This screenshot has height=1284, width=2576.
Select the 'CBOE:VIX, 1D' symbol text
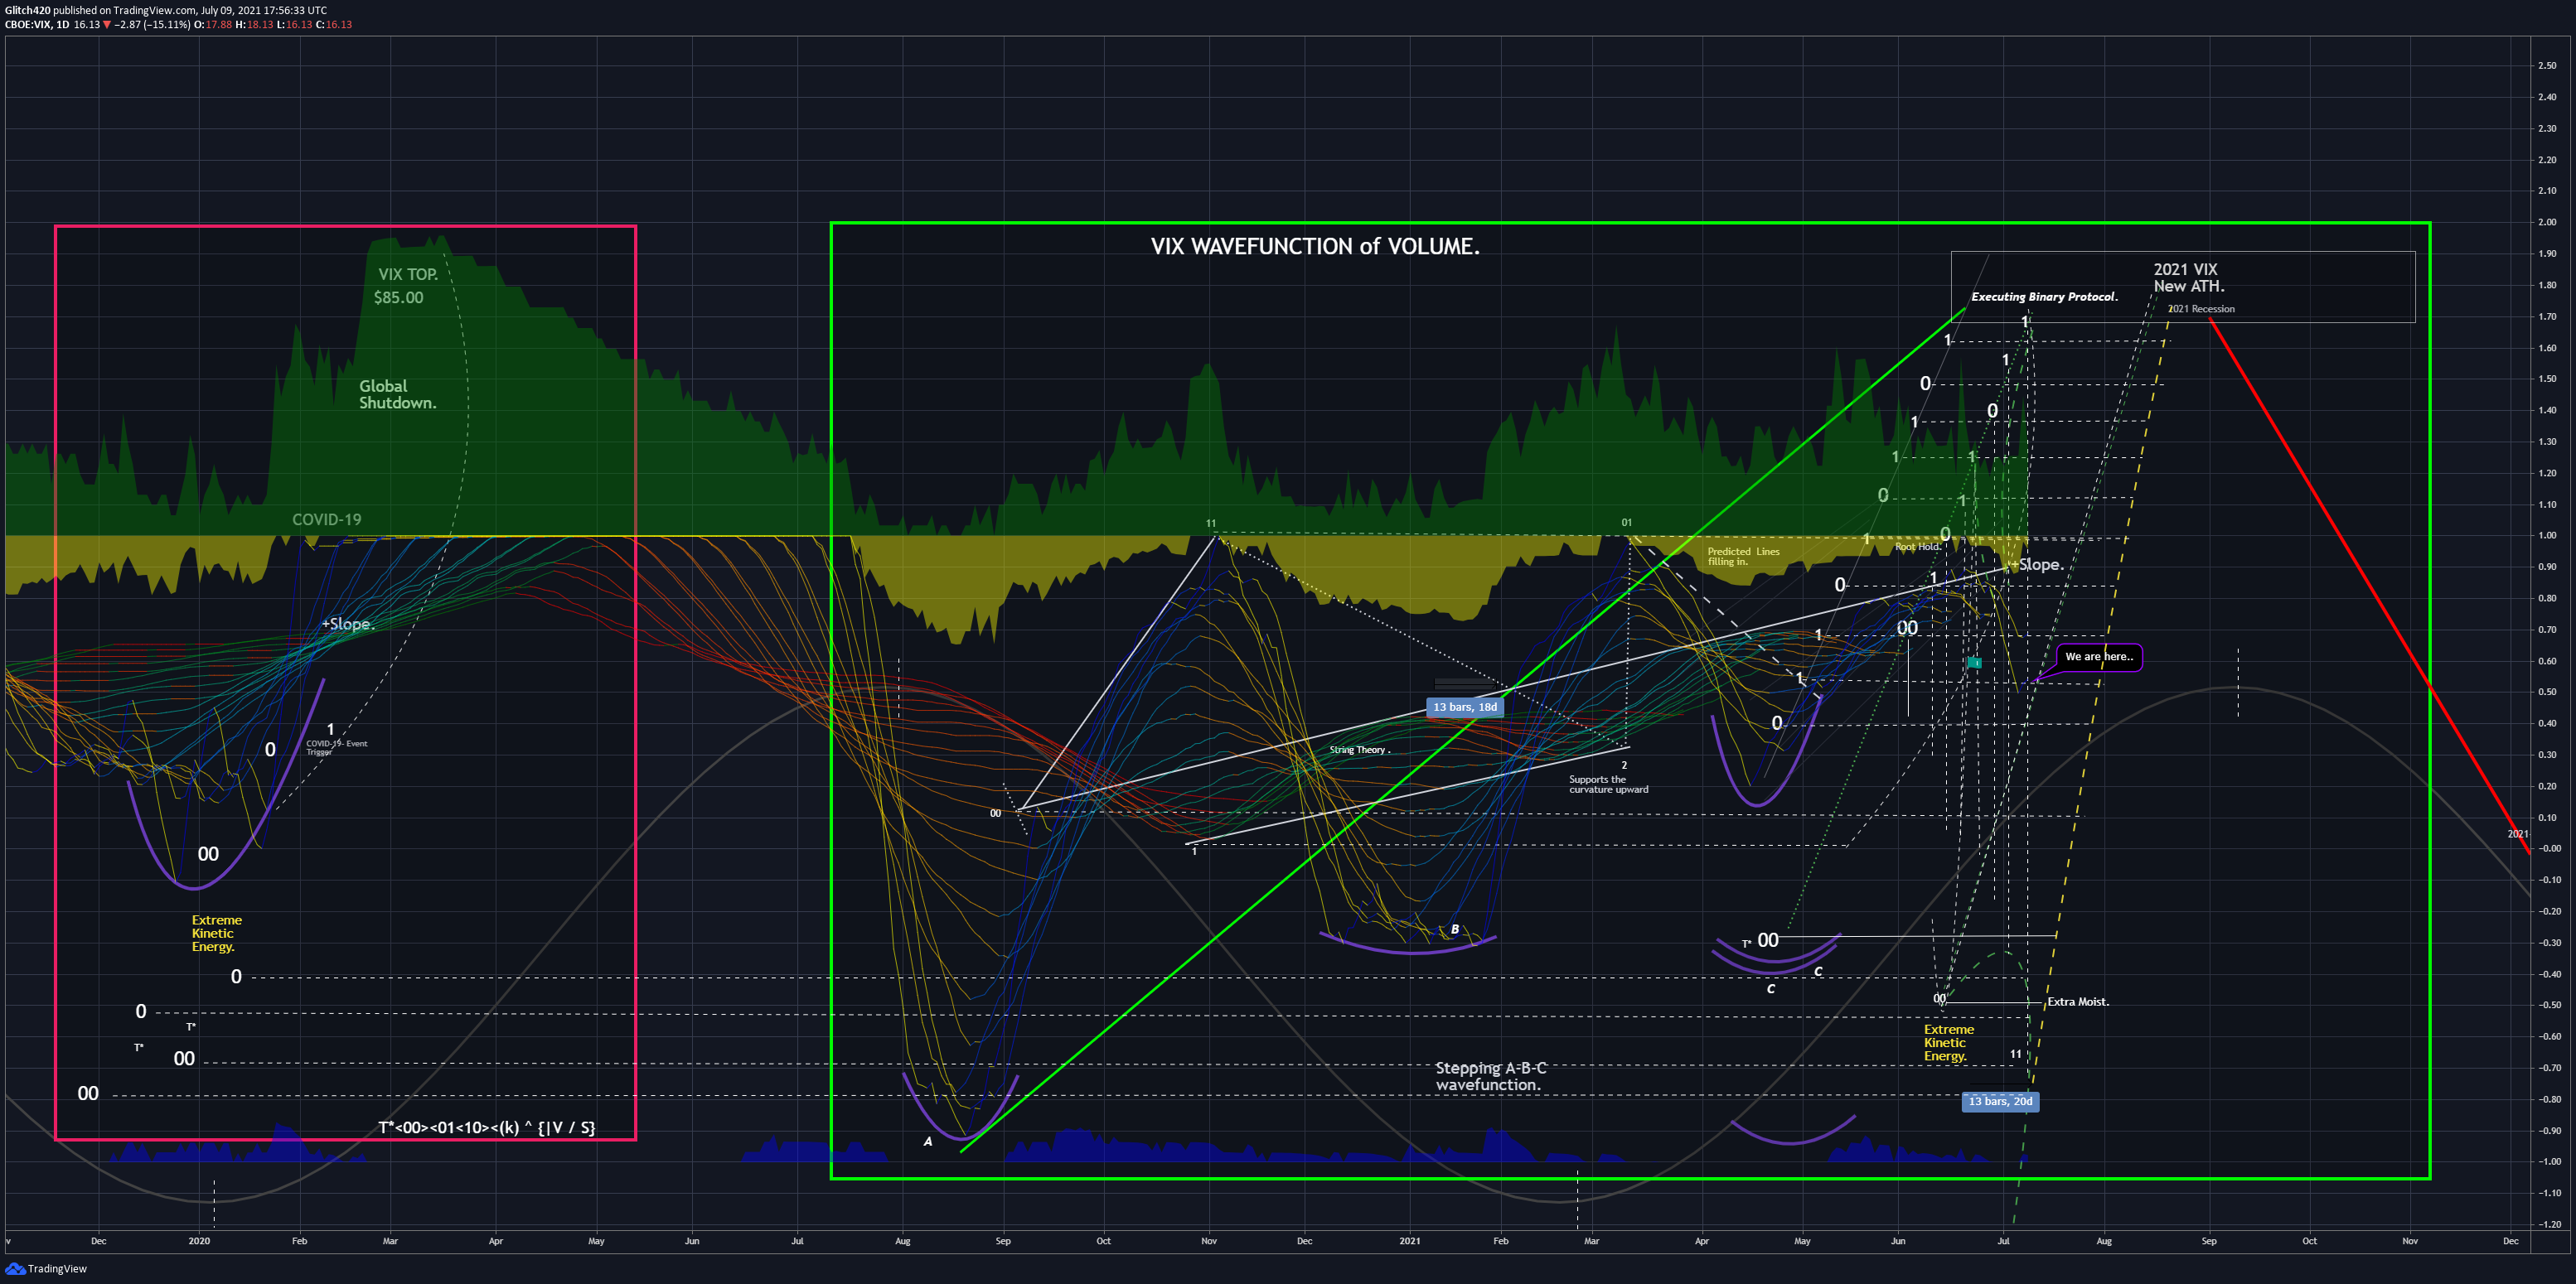coord(37,24)
